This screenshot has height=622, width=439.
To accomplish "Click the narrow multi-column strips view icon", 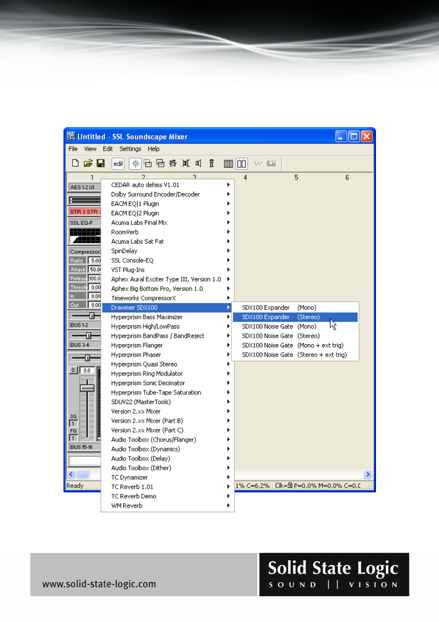I will click(x=228, y=164).
